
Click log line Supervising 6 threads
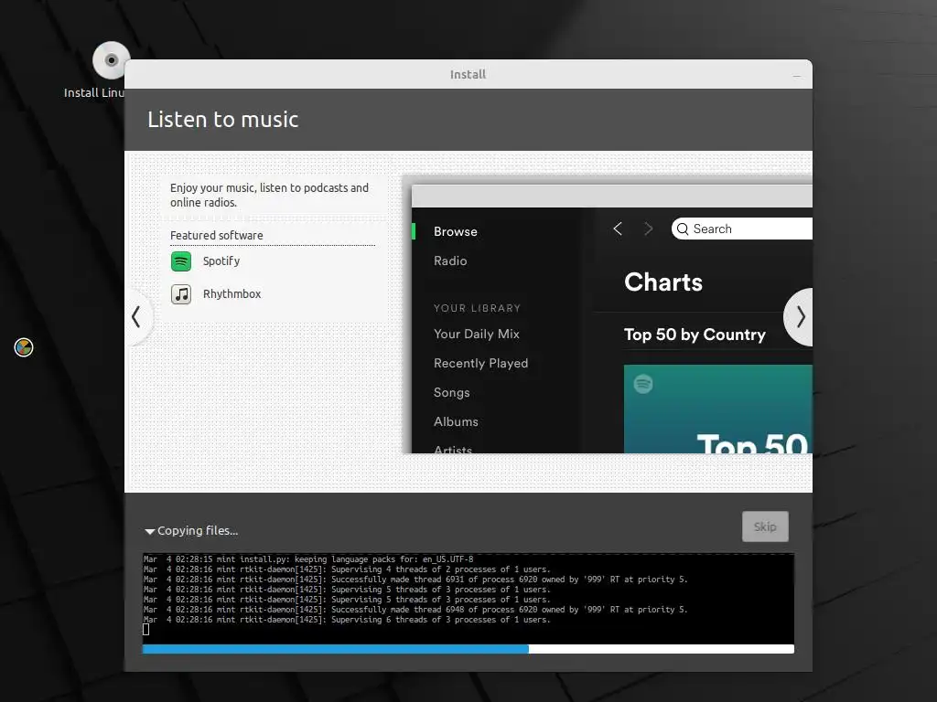point(347,620)
